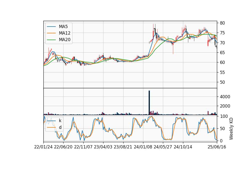The height and width of the screenshot is (173, 241).
Task: Click the price axis label 55
Action: point(222,72)
